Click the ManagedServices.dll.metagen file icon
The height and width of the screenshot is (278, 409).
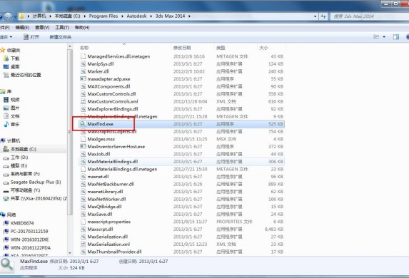point(83,56)
